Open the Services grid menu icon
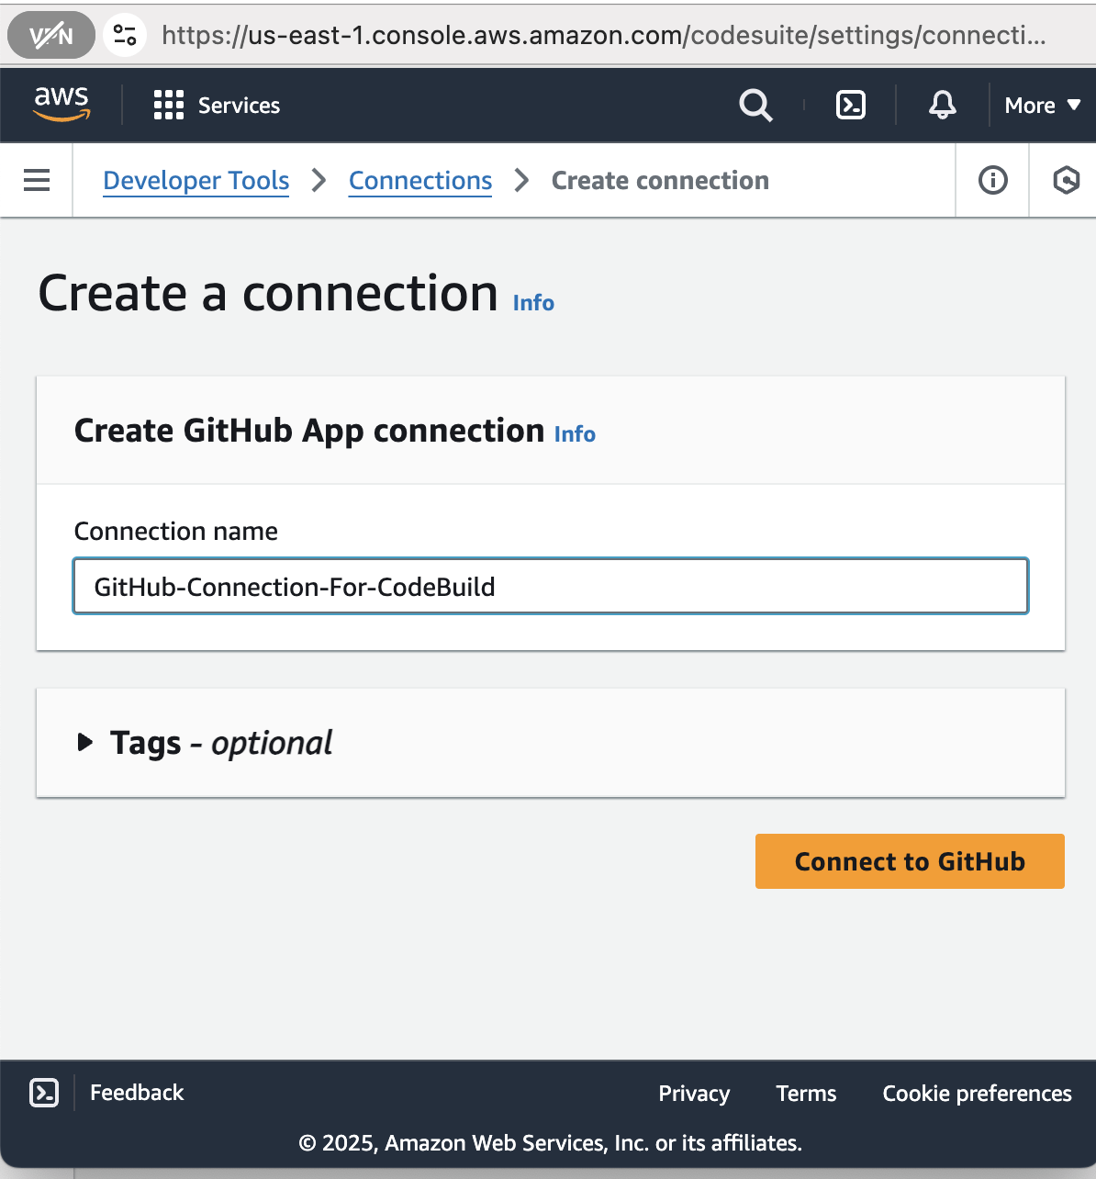Image resolution: width=1096 pixels, height=1179 pixels. pyautogui.click(x=169, y=105)
